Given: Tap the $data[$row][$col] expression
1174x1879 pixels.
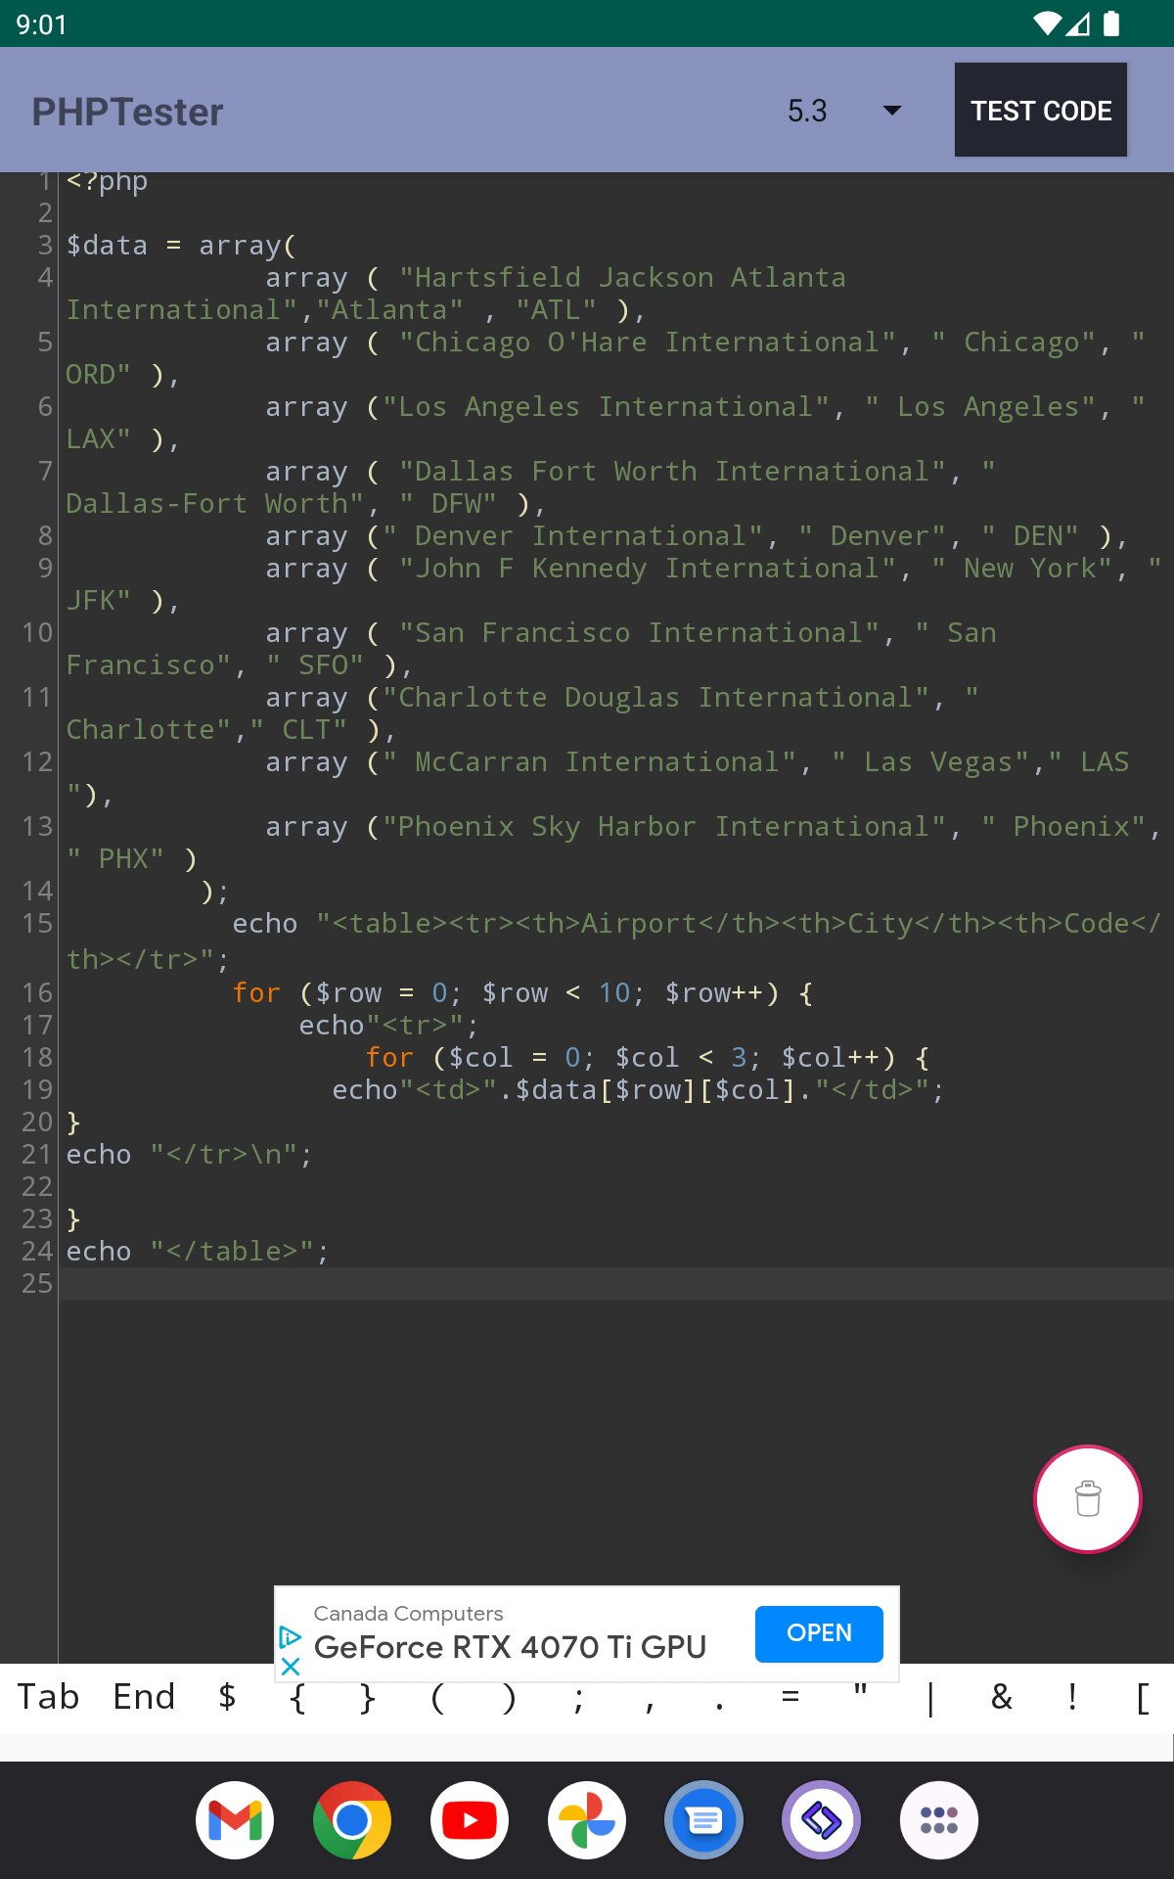Looking at the screenshot, I should point(656,1089).
